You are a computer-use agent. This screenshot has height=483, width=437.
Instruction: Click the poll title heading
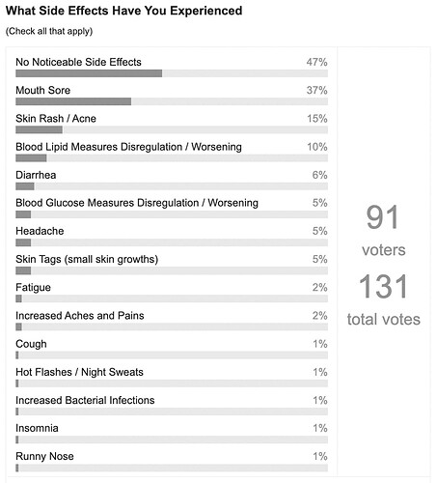tap(123, 11)
